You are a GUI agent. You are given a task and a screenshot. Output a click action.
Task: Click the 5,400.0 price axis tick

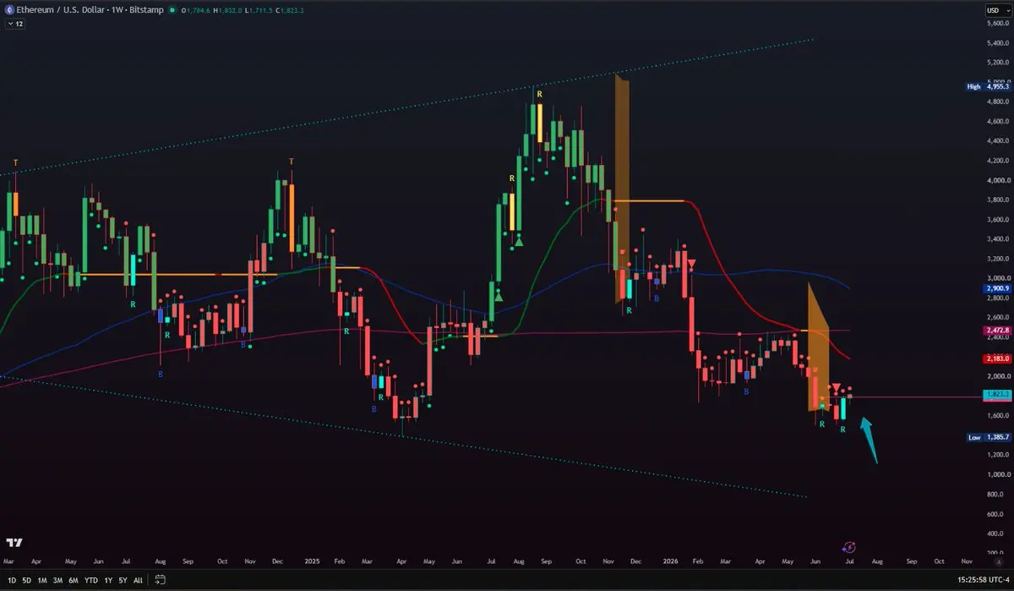pyautogui.click(x=998, y=43)
